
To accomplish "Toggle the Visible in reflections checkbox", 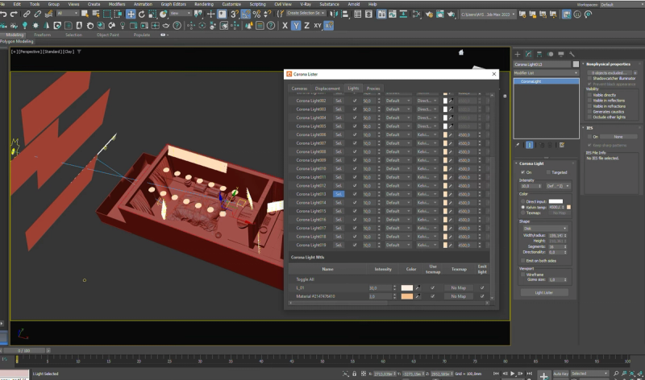I will tap(589, 101).
